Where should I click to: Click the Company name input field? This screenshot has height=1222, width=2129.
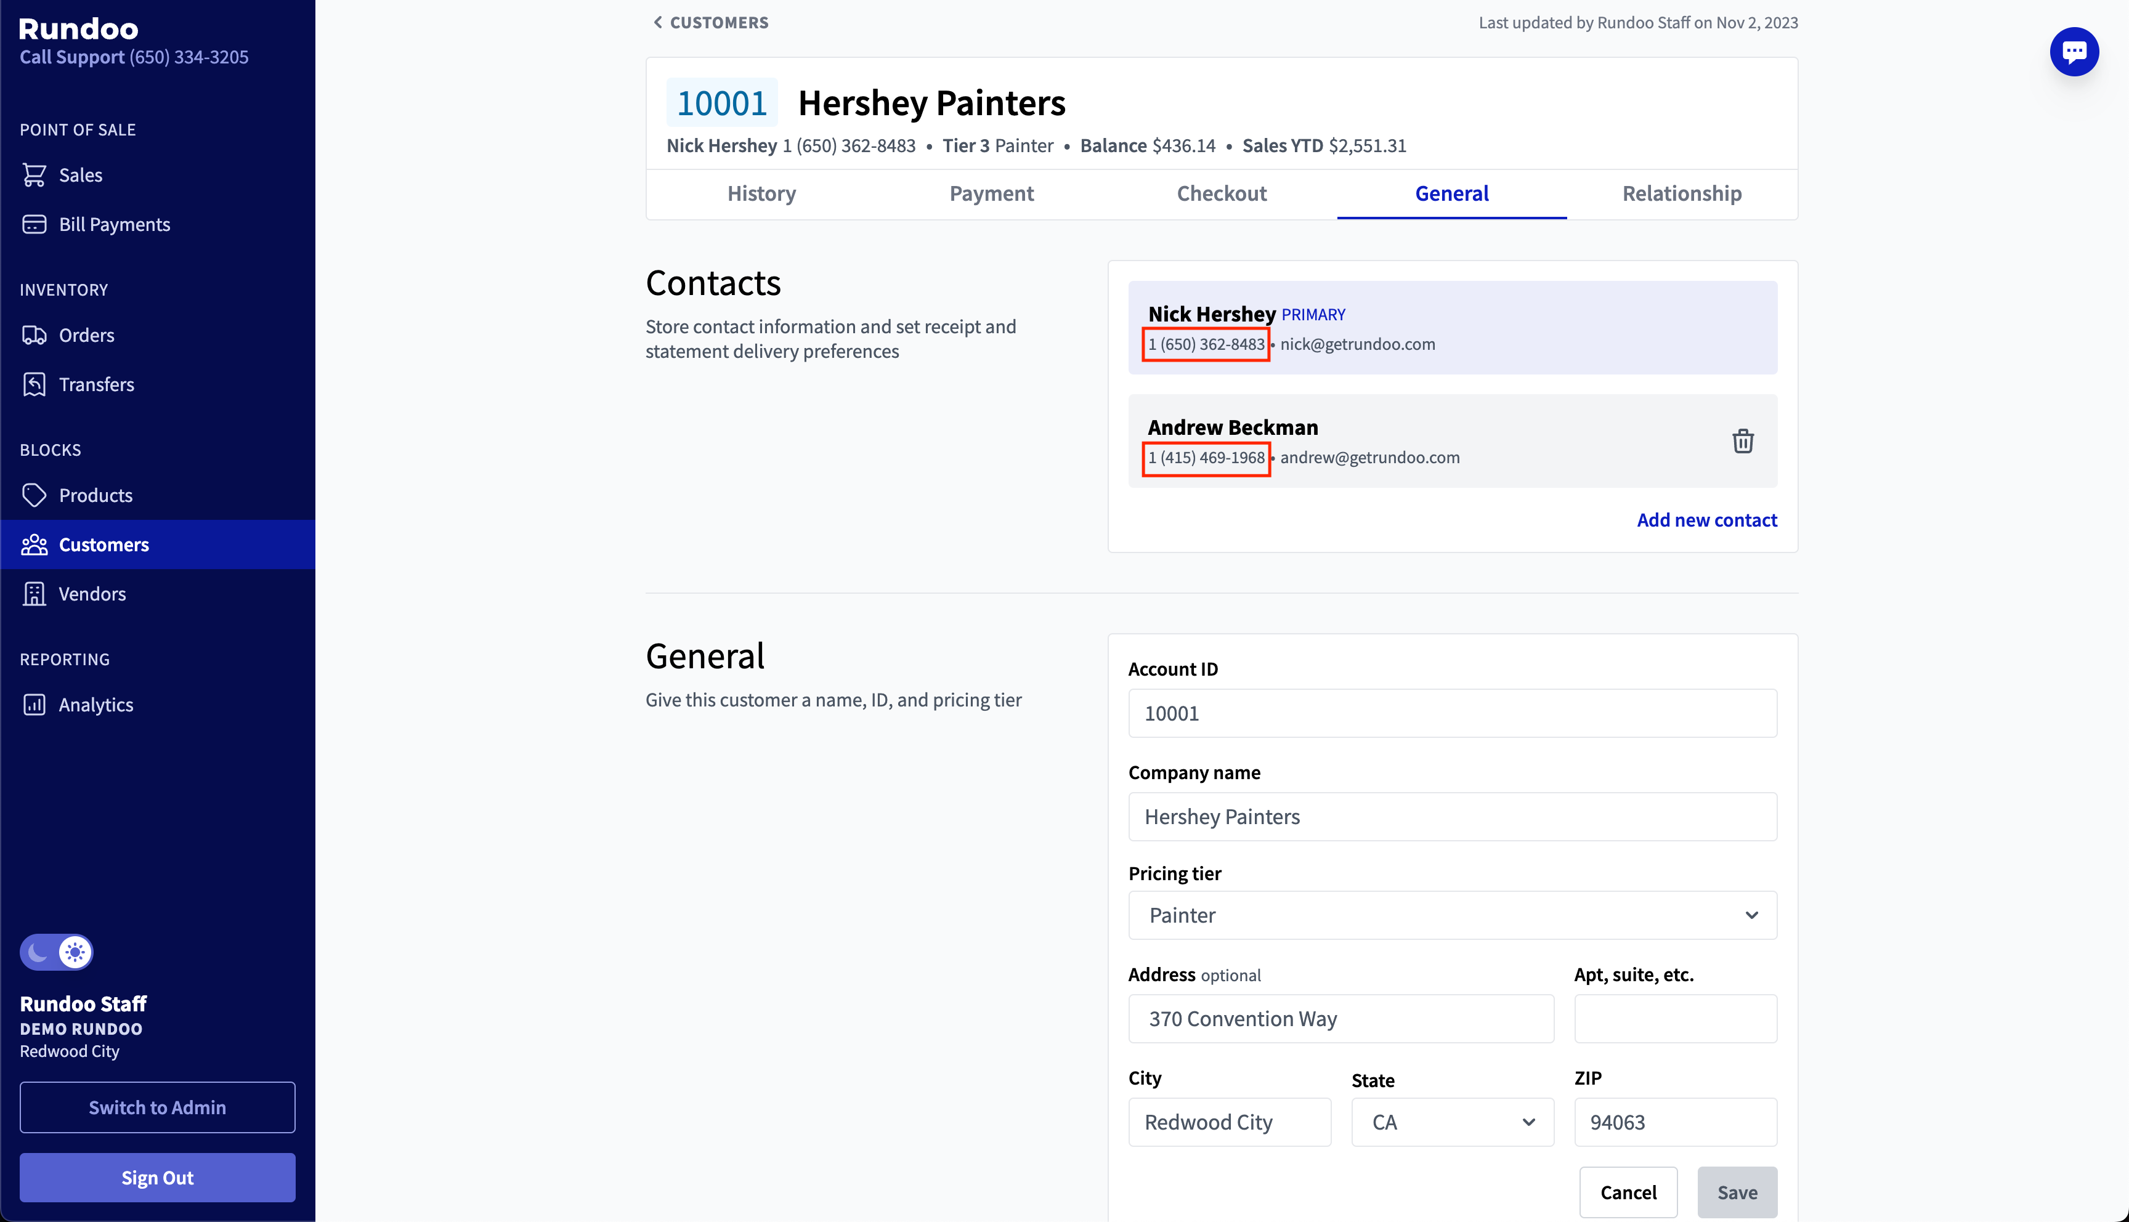coord(1452,817)
